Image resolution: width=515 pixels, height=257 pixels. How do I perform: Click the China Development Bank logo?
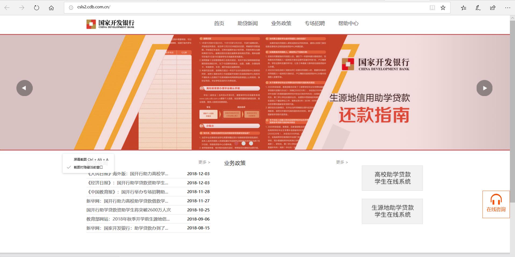coord(110,24)
